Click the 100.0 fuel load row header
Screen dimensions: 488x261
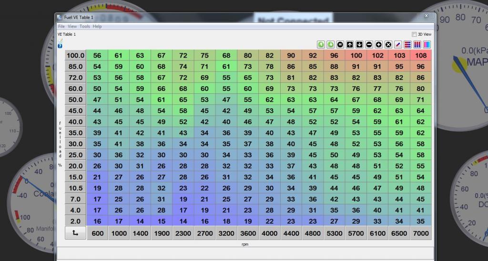[75, 55]
